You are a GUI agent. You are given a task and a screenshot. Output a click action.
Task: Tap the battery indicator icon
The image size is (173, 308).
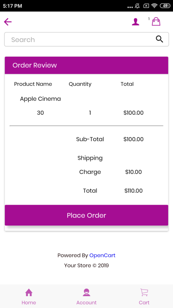click(165, 6)
